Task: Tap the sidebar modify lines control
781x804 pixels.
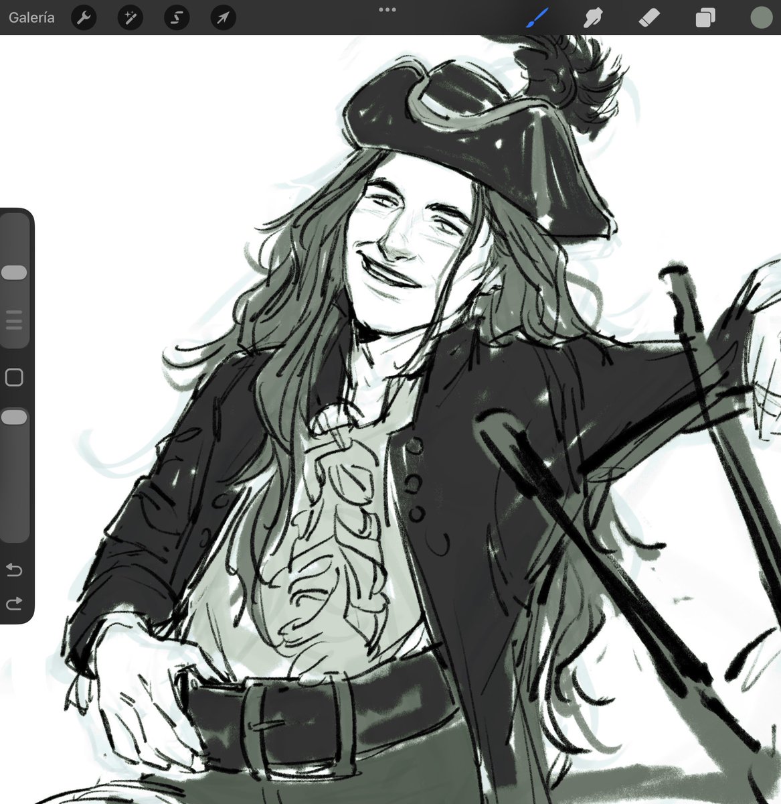Action: tap(14, 321)
